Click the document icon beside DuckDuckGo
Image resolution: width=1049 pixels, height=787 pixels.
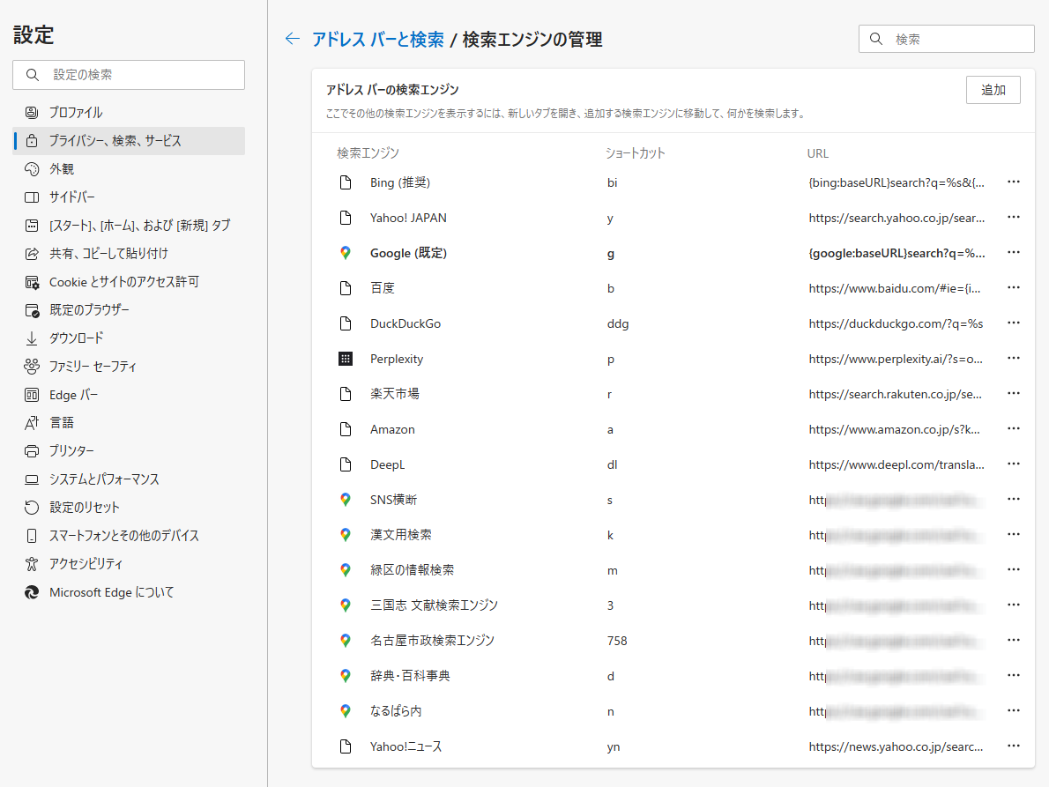click(346, 323)
